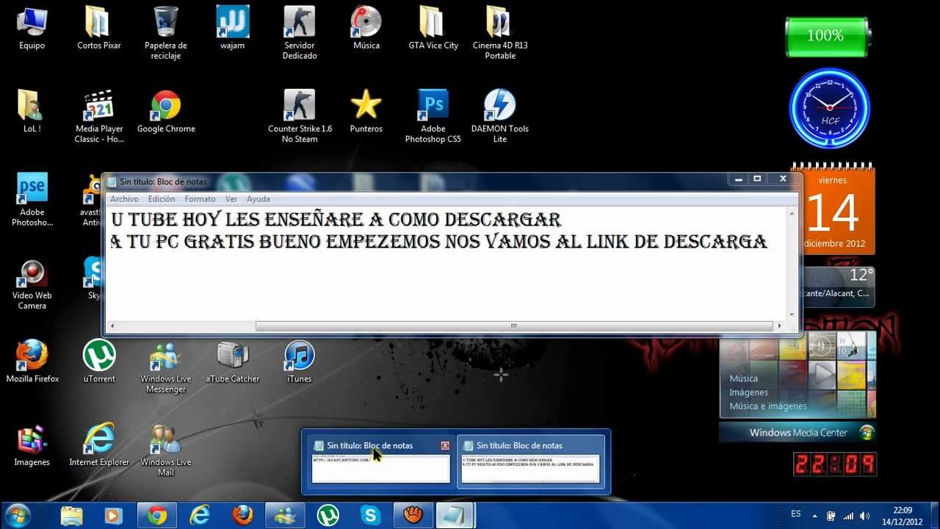
Task: Open Música e imágenes in Media Center gadget
Action: (767, 406)
